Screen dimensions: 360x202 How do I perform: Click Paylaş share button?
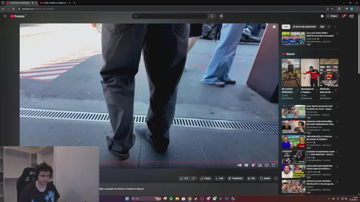pyautogui.click(x=205, y=178)
